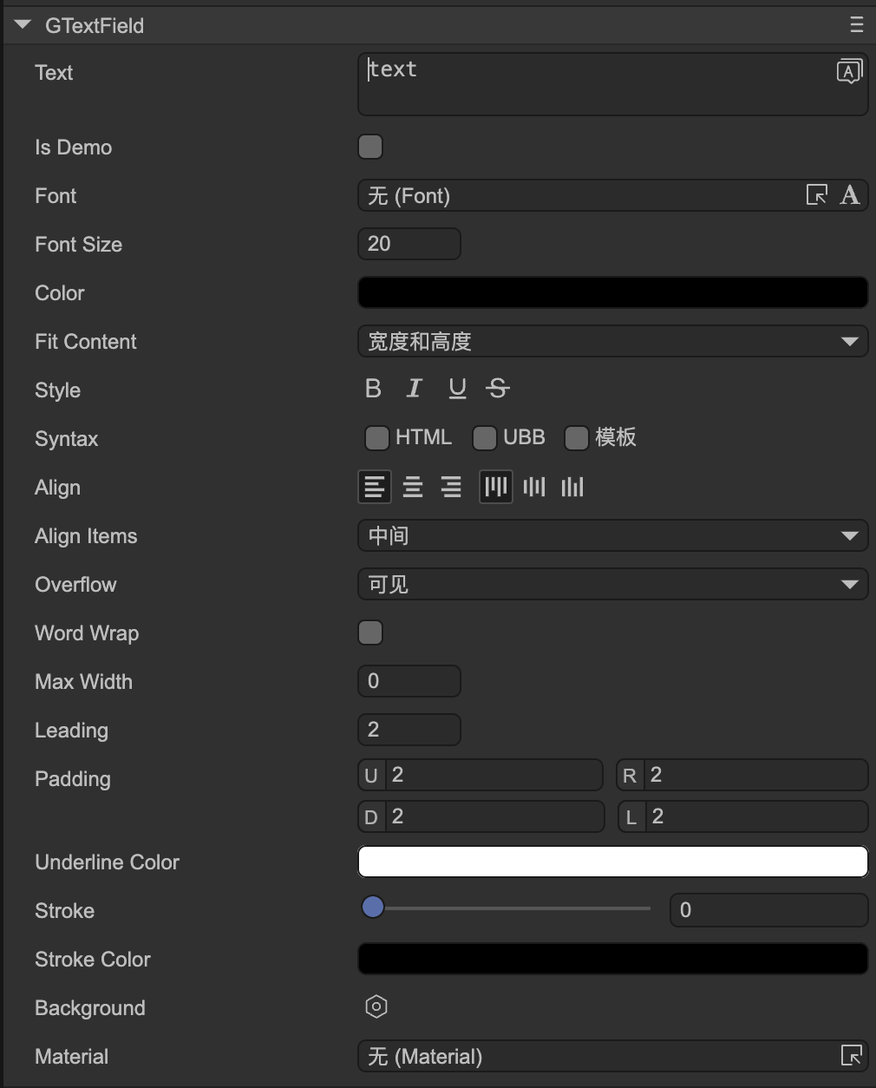
Task: Toggle Strikethrough text style
Action: click(498, 389)
